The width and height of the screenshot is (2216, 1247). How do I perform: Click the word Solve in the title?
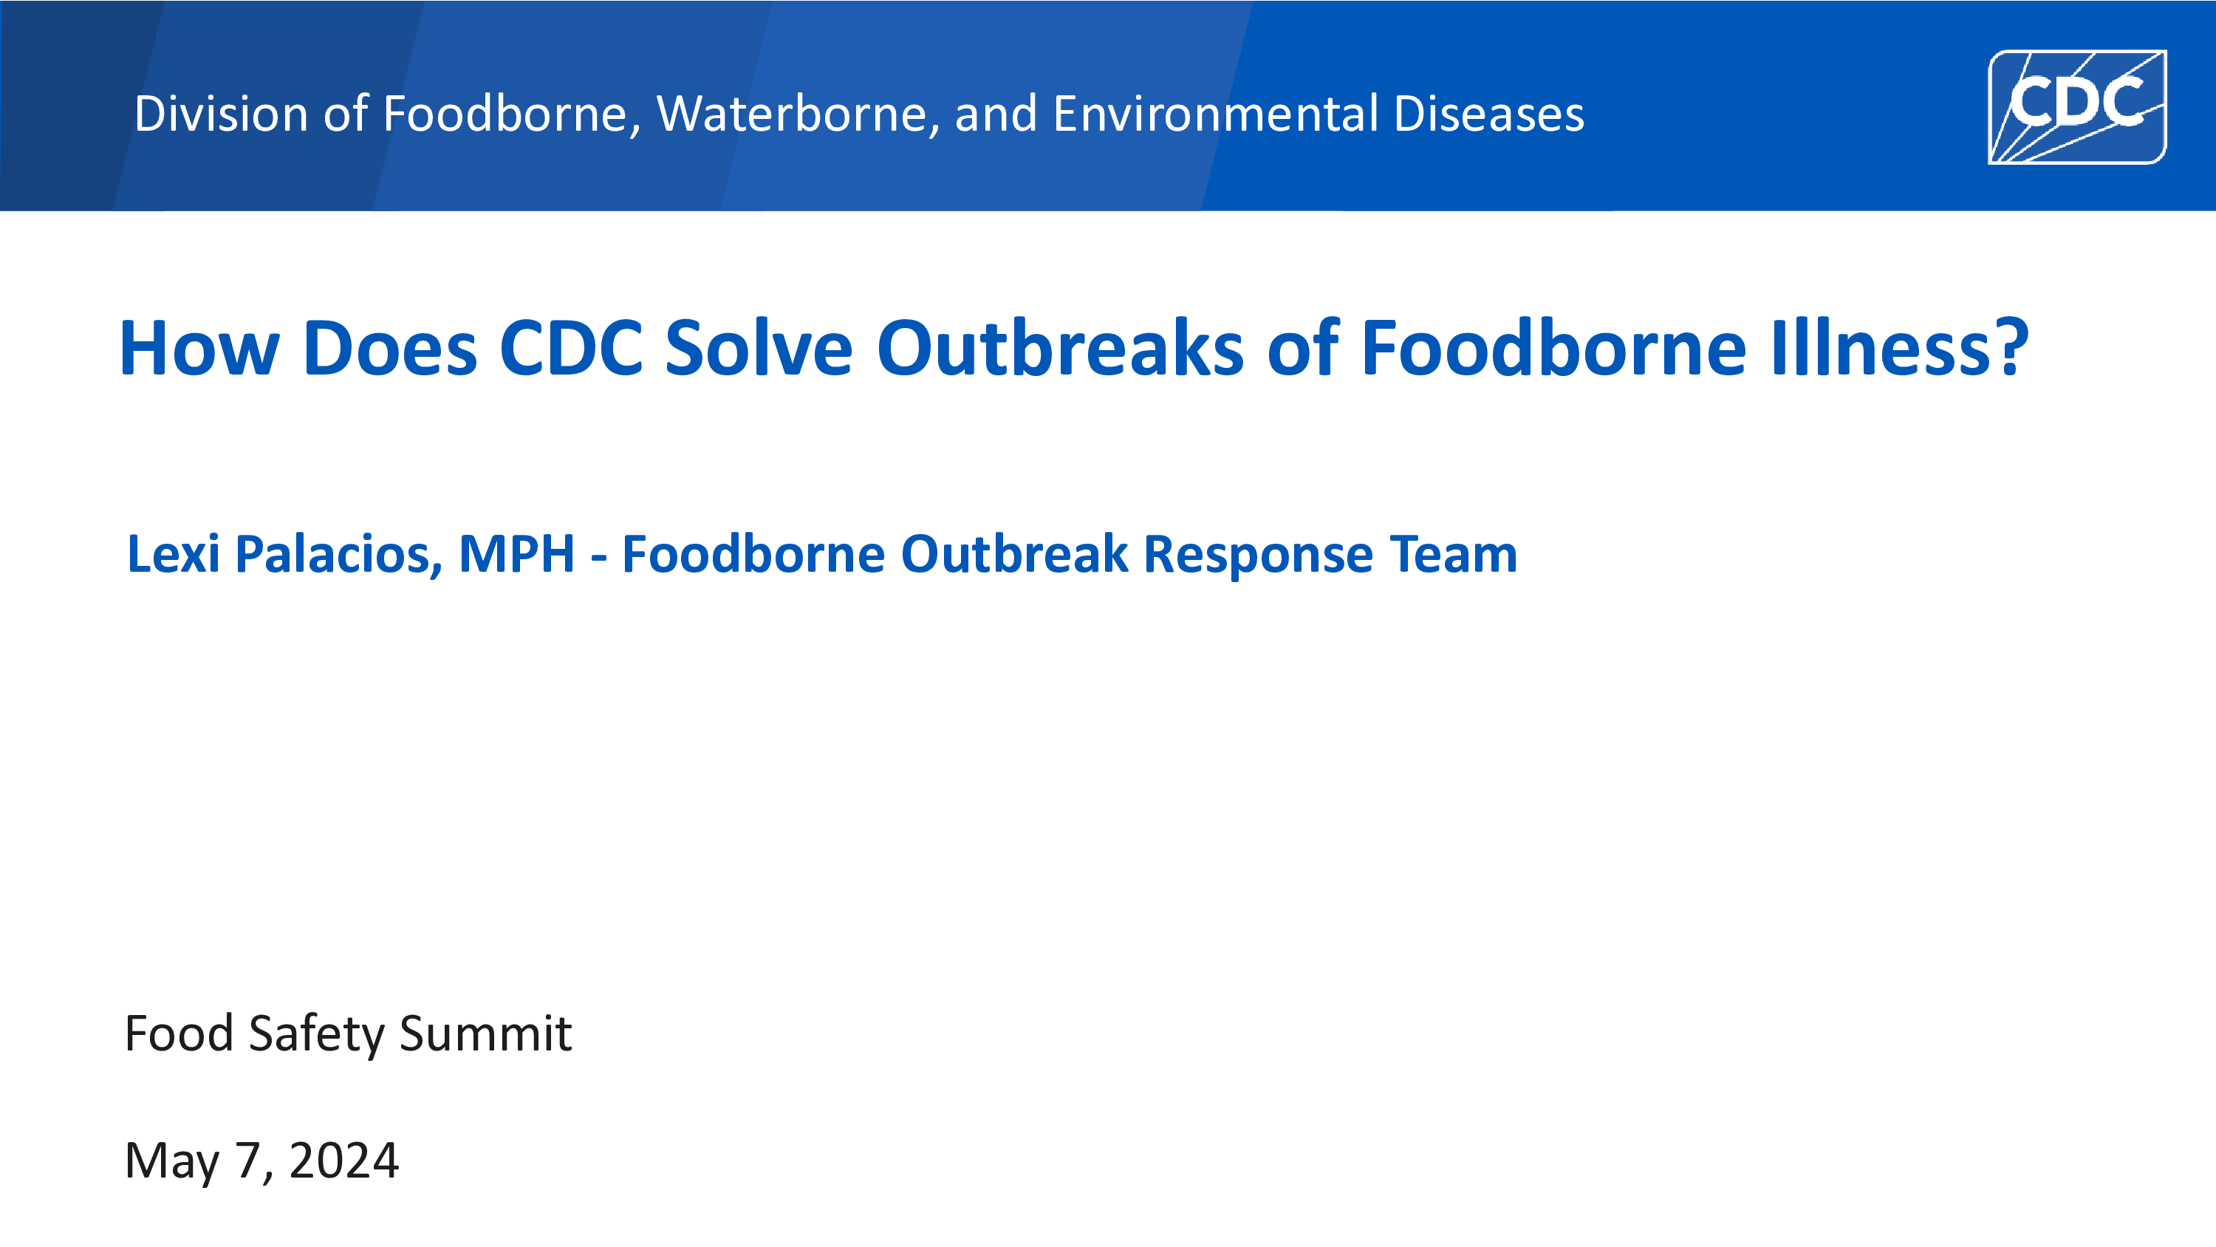[x=759, y=349]
